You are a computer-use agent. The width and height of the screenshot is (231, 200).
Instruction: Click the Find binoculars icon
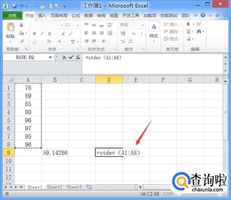click(x=199, y=31)
